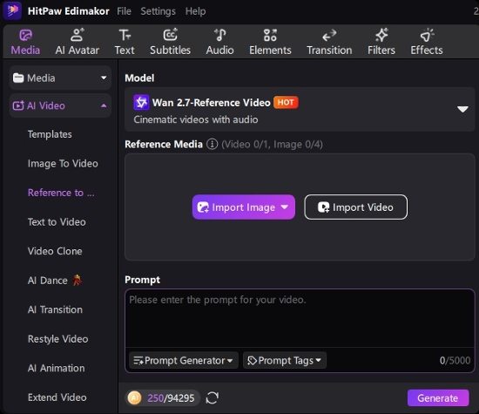
Task: Open the Effects panel
Action: point(427,42)
